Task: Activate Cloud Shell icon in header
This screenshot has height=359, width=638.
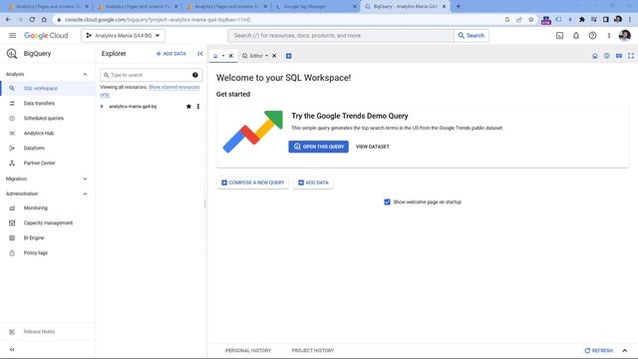Action: coord(560,36)
